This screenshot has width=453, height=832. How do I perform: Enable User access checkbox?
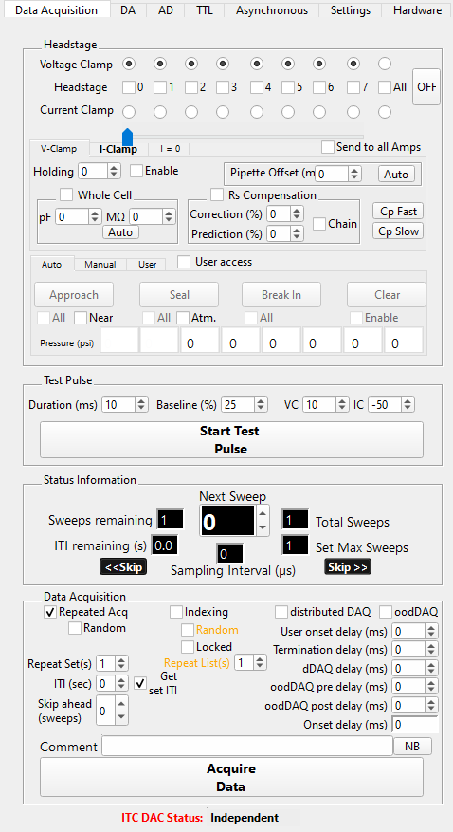[183, 262]
